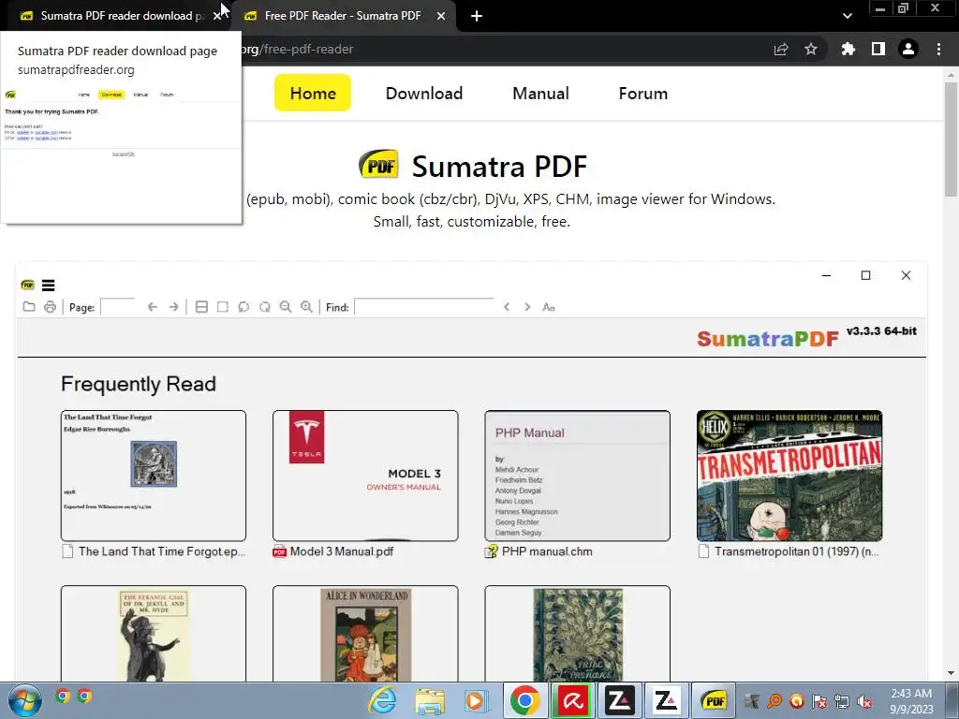
Task: Click the share this page icon
Action: 781,50
